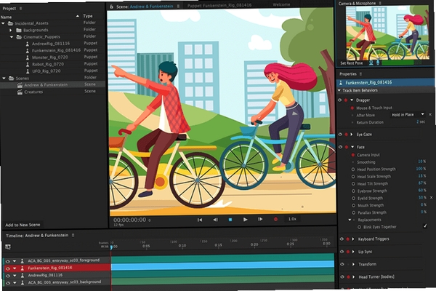Expand the Lip Sync behavior
Screen dimensions: 436x291
353,252
